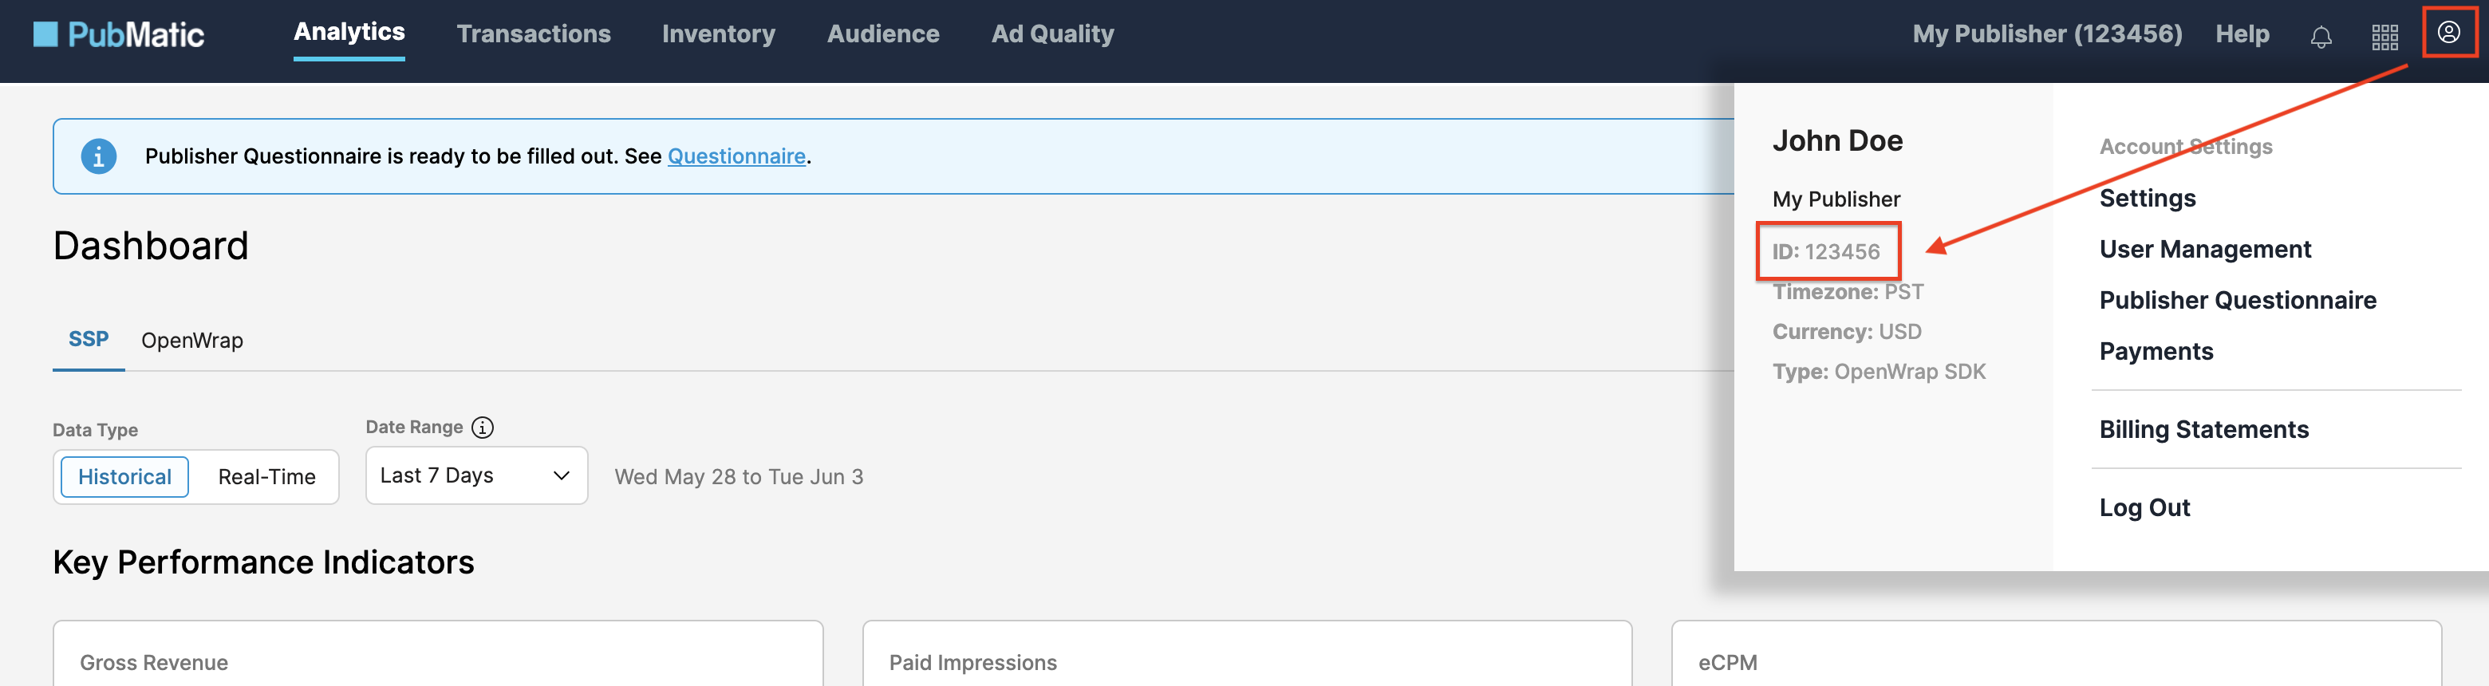Click Log Out
The width and height of the screenshot is (2489, 686).
pyautogui.click(x=2144, y=507)
